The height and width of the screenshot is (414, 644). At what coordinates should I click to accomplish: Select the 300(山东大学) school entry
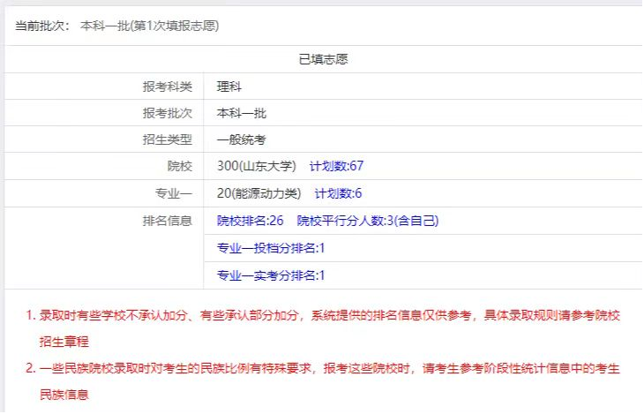[x=256, y=166]
